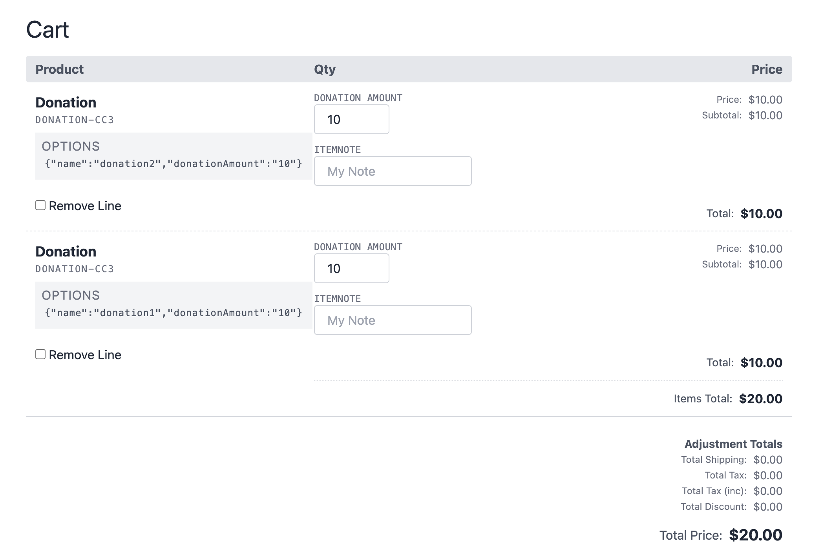
Task: Click the first Donation Amount input
Action: click(x=351, y=119)
